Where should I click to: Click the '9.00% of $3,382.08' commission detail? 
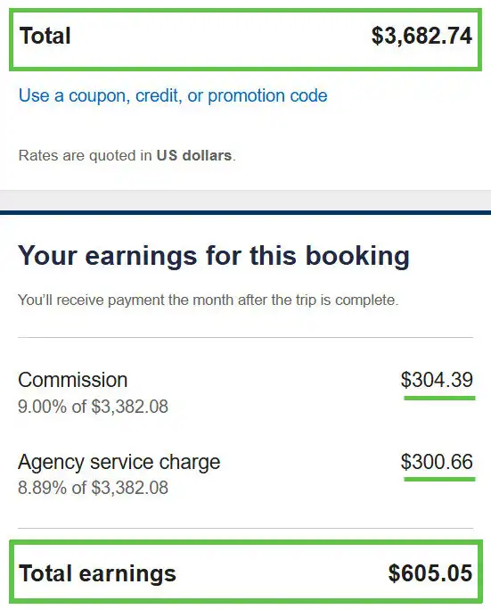[x=93, y=407]
